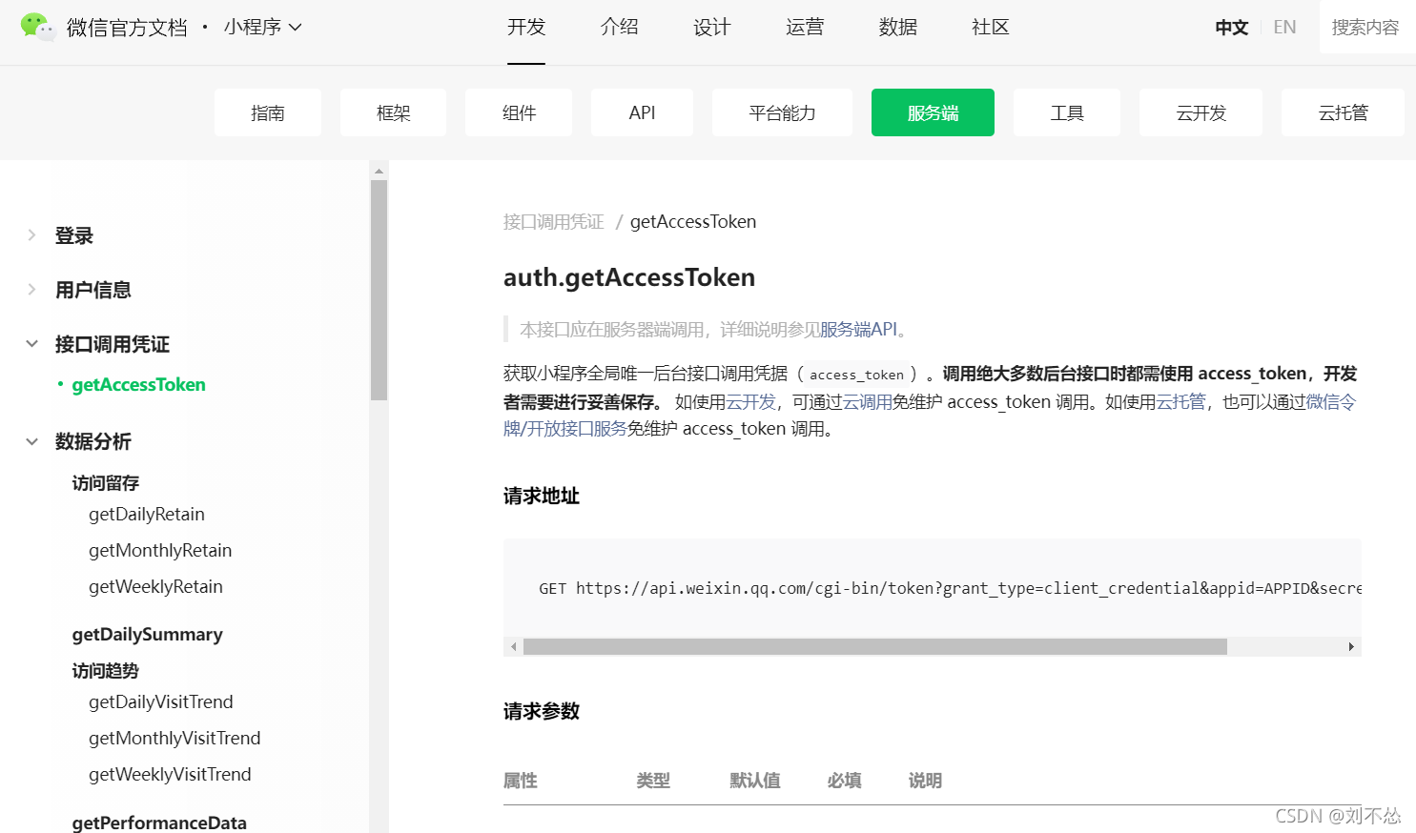Click the WeChat docs logo icon

38,26
